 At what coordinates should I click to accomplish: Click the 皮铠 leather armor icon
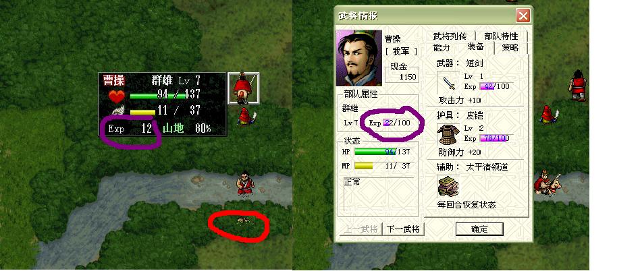pos(448,134)
